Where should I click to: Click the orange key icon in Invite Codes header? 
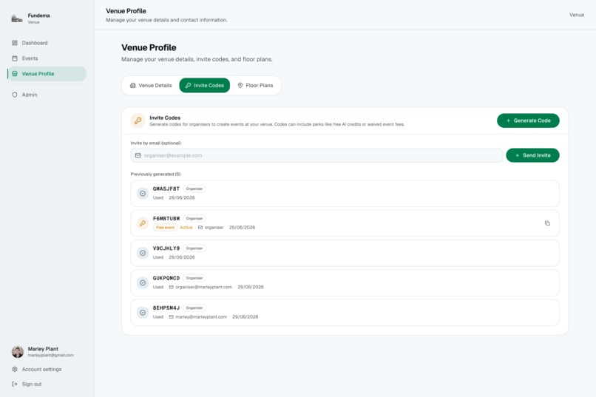tap(138, 121)
